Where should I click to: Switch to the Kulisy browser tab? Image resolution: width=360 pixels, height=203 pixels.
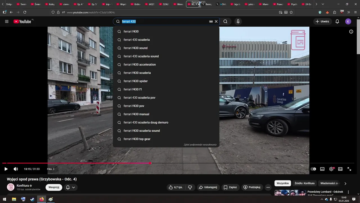coord(50,4)
